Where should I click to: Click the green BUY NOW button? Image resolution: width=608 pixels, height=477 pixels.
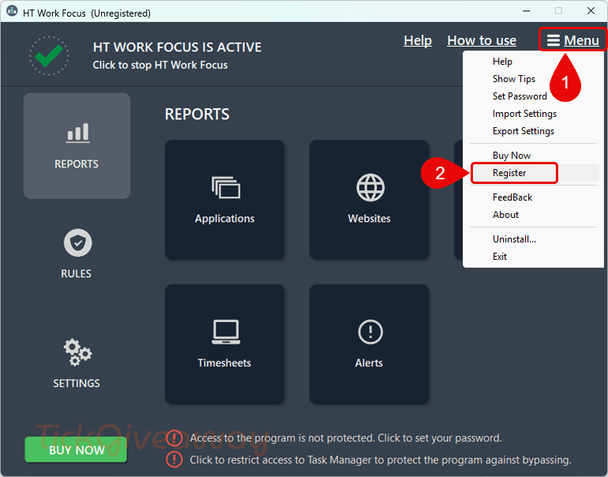point(76,449)
